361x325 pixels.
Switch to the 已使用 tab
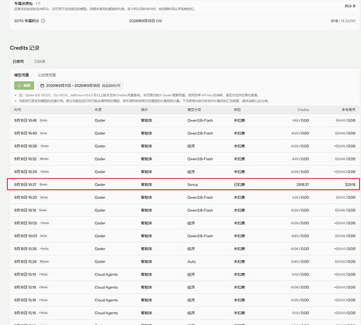point(18,61)
